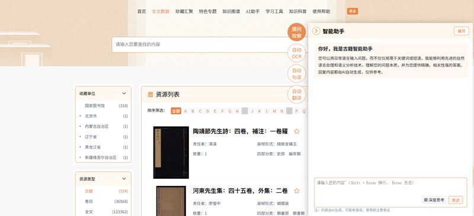Select the 全部 sort filter
474x216 pixels.
(176, 111)
